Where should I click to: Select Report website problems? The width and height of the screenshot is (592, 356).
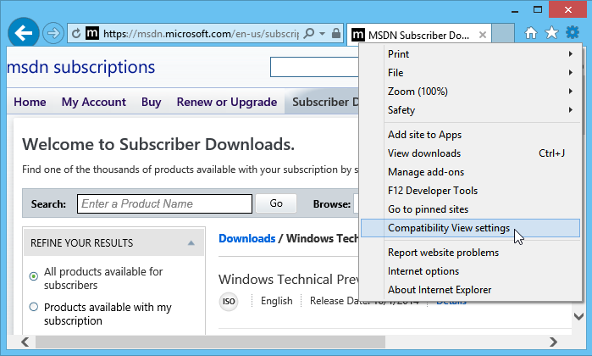pyautogui.click(x=470, y=253)
